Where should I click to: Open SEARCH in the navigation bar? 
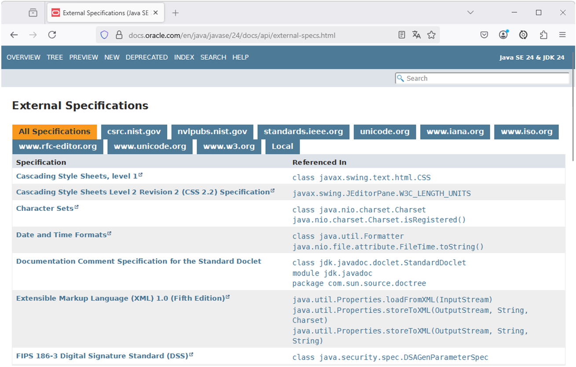[x=213, y=57]
